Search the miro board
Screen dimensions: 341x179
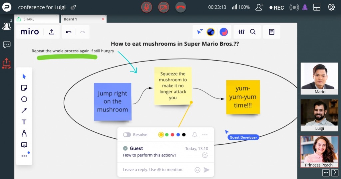[x=253, y=32]
